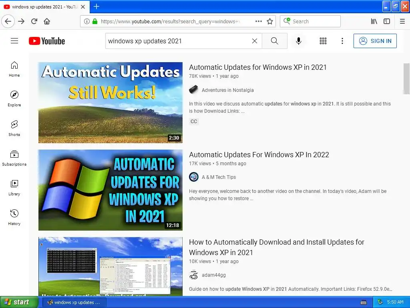Viewport: 410px width, 308px height.
Task: Toggle the YouTube guide hamburger menu
Action: click(x=14, y=41)
